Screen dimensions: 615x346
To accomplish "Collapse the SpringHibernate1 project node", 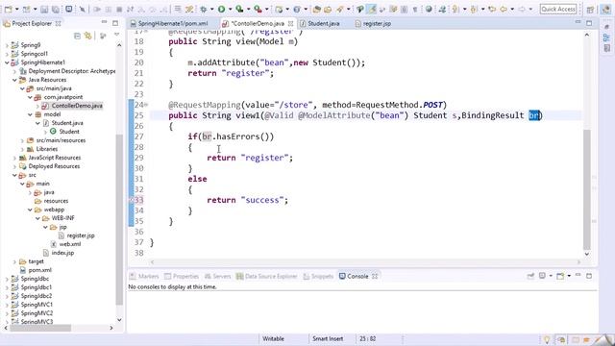I will (7, 62).
